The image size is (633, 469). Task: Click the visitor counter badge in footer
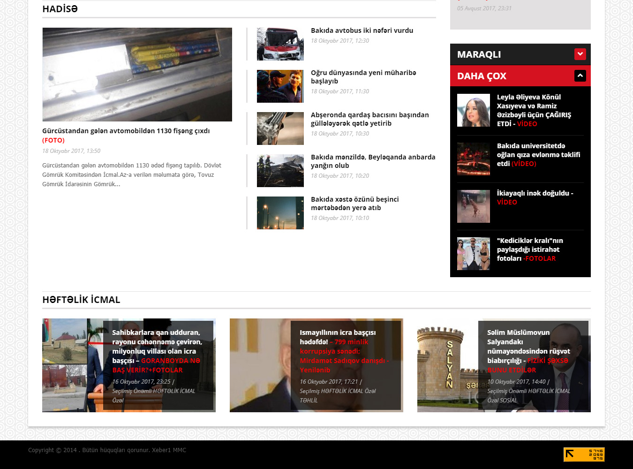584,454
